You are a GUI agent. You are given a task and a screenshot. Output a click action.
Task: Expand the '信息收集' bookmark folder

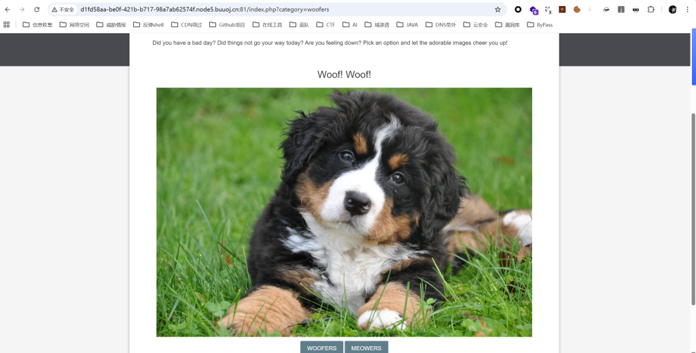(x=37, y=24)
